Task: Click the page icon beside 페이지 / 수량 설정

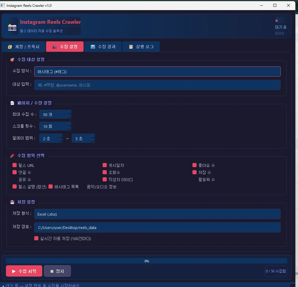Action: click(x=12, y=103)
